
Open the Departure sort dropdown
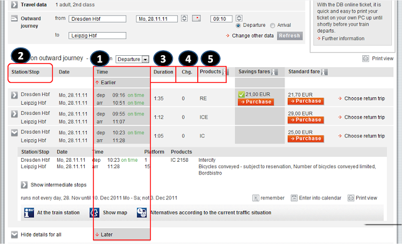pyautogui.click(x=132, y=59)
